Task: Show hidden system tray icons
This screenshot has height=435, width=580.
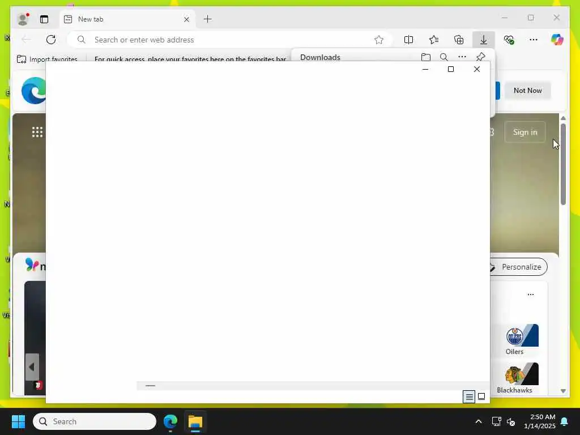Action: tap(478, 421)
